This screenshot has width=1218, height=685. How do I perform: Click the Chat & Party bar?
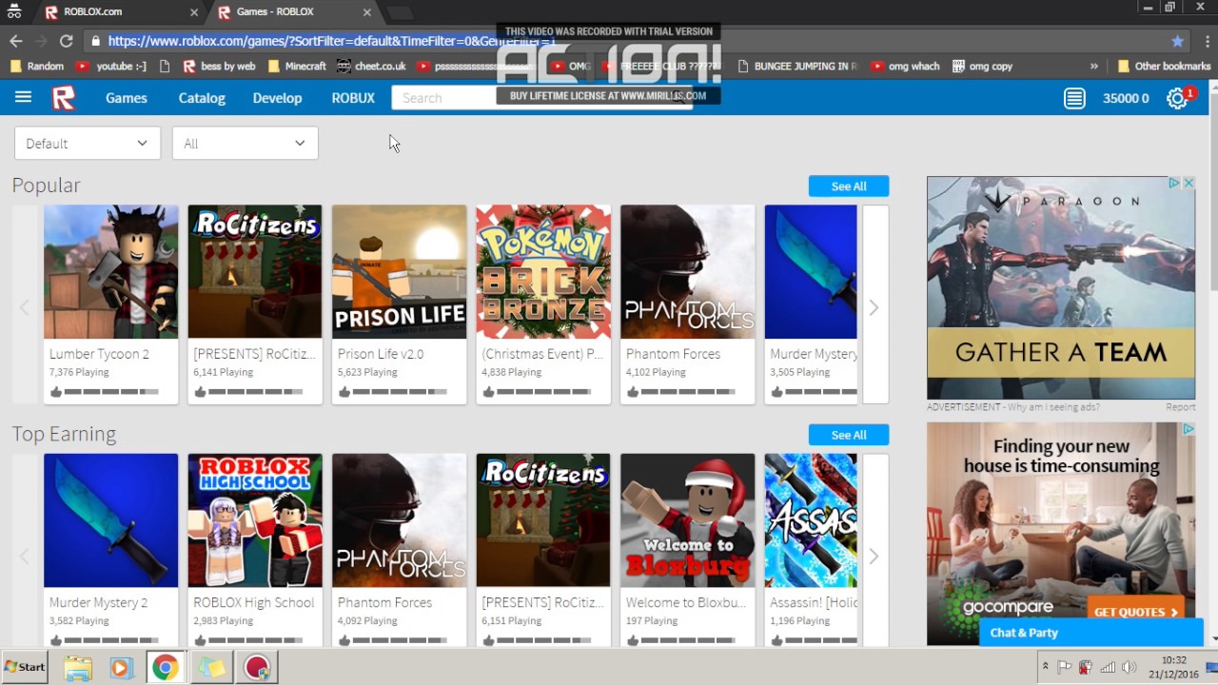(x=1091, y=633)
